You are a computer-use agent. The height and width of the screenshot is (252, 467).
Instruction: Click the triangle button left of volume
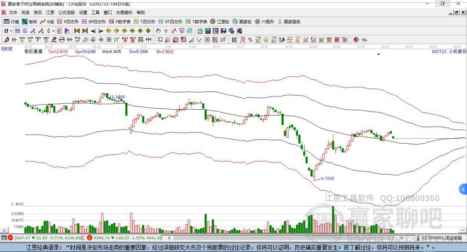(4, 230)
